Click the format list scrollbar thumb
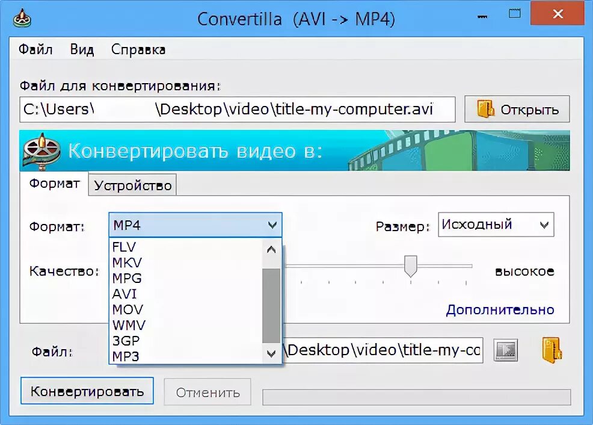The width and height of the screenshot is (593, 425). tap(271, 306)
